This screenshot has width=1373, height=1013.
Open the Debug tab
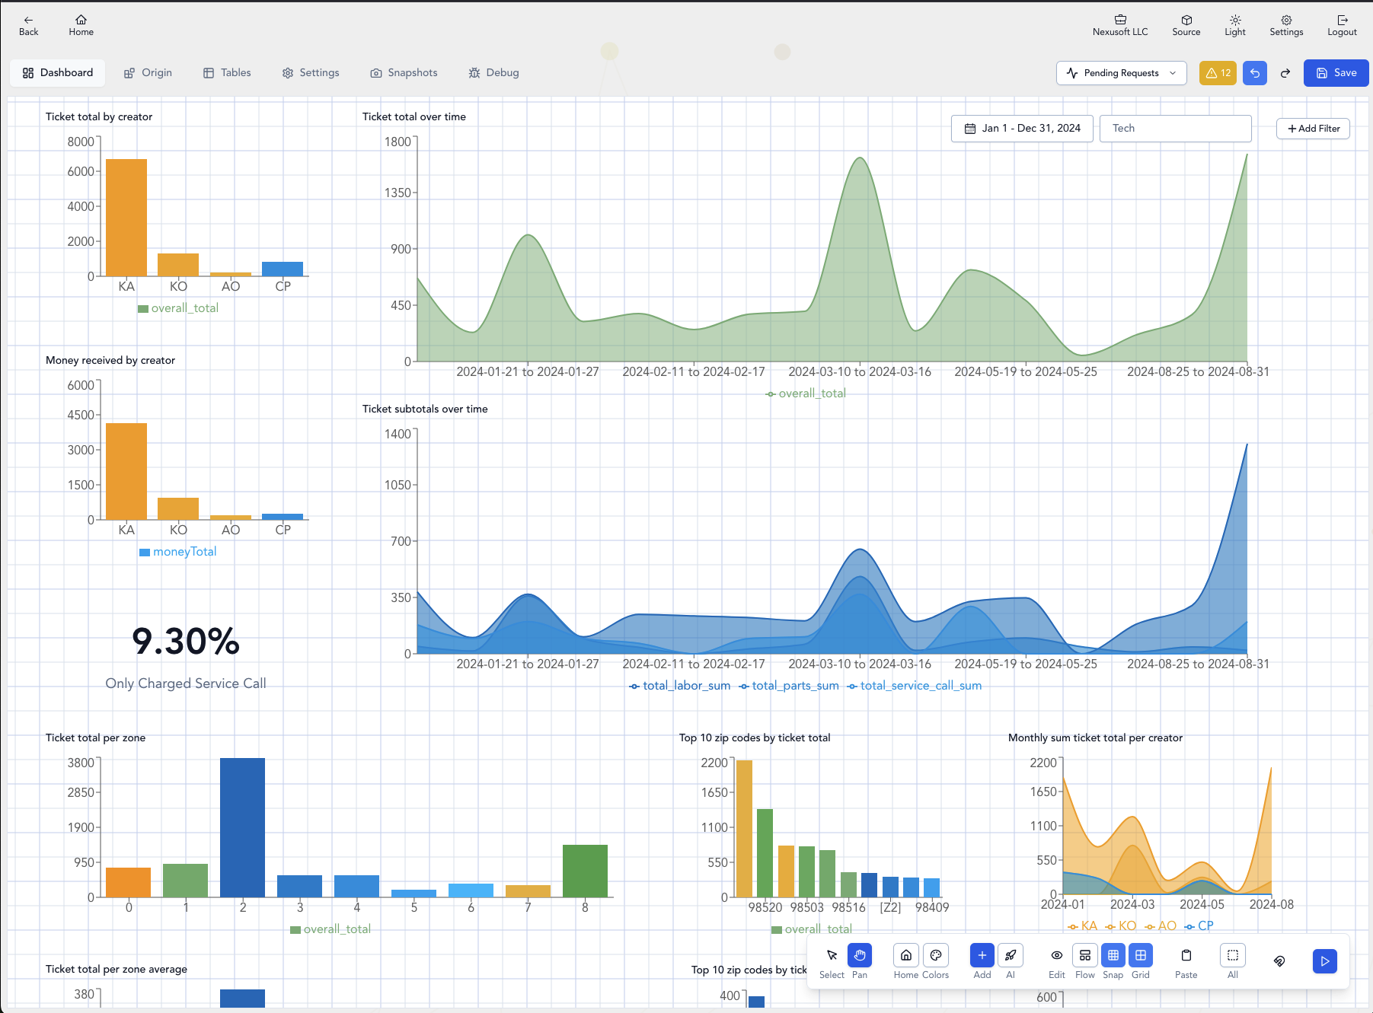(493, 73)
